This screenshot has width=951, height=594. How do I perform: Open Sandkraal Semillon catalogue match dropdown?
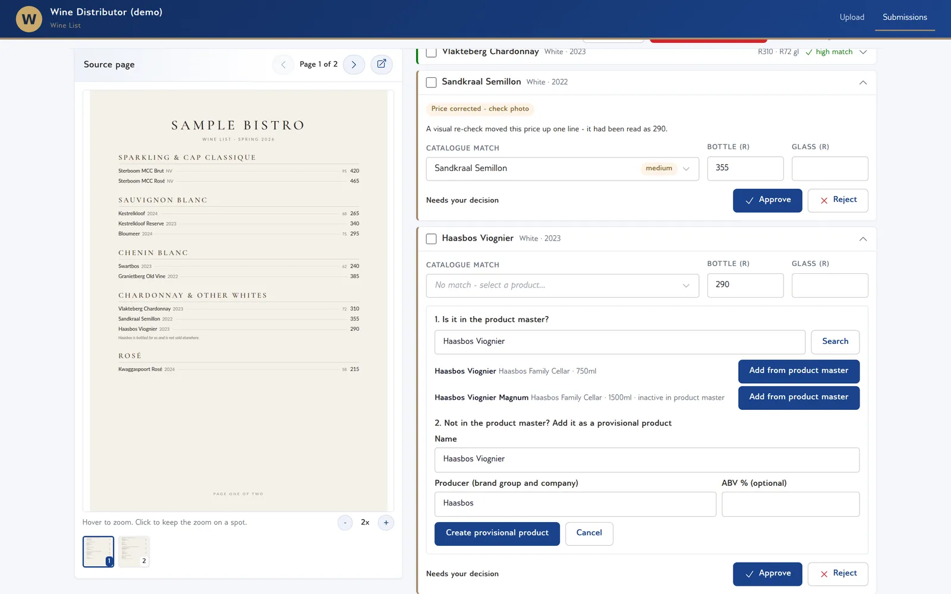click(x=562, y=169)
